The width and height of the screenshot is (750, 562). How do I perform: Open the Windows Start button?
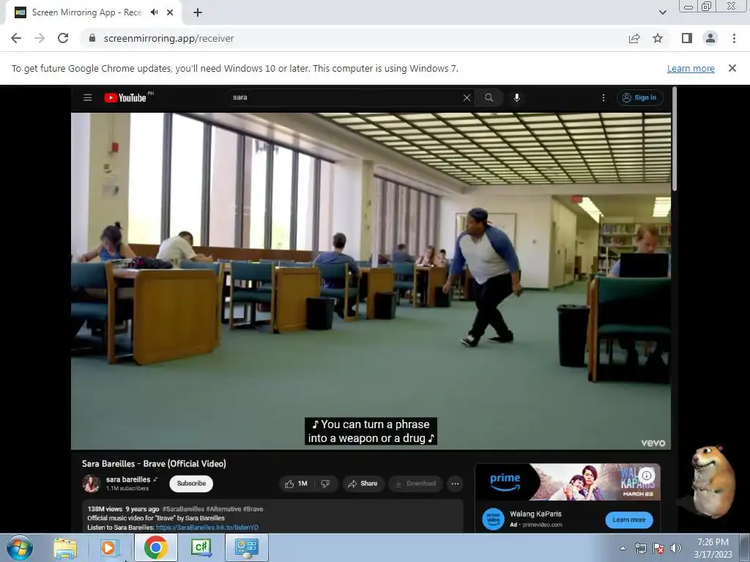coord(19,547)
